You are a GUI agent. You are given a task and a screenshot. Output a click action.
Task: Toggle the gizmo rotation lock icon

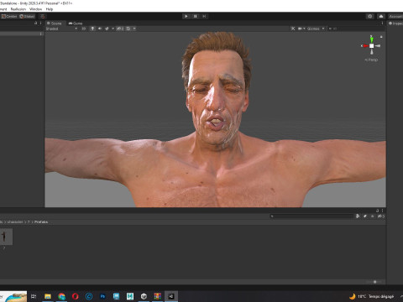click(381, 37)
